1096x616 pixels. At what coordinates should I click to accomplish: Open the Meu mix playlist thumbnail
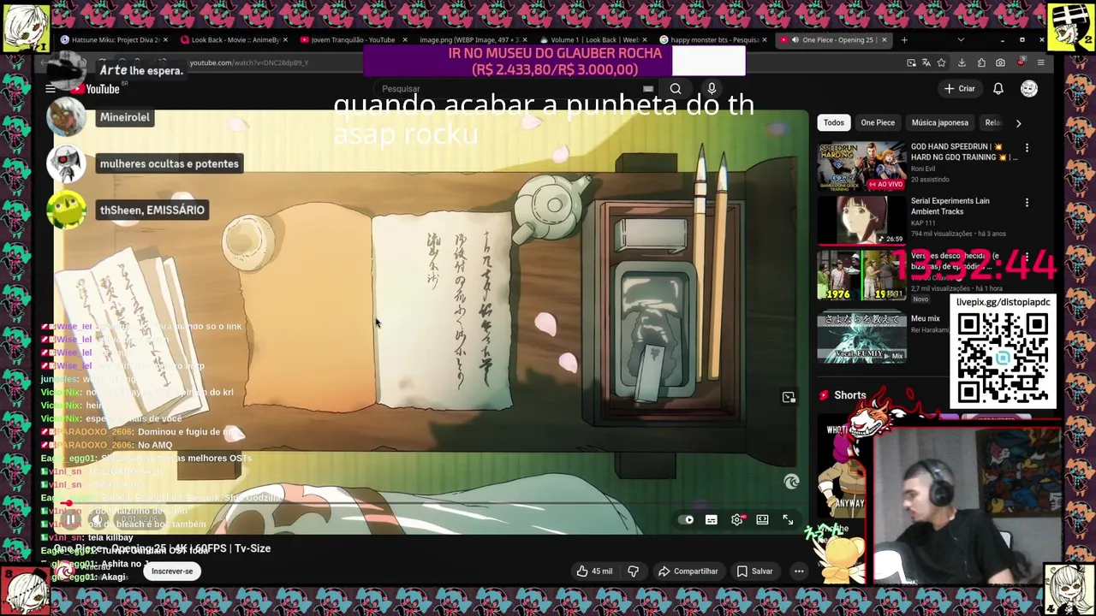861,337
